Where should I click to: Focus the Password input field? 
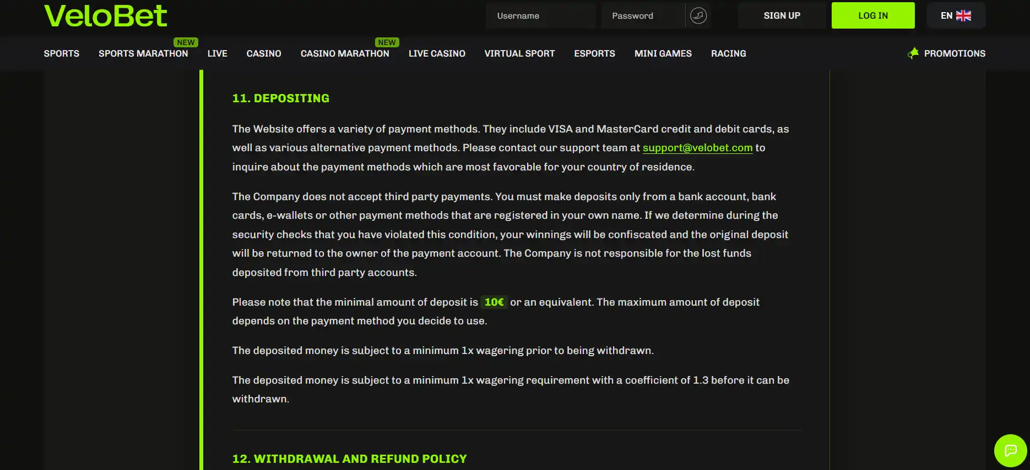click(643, 15)
